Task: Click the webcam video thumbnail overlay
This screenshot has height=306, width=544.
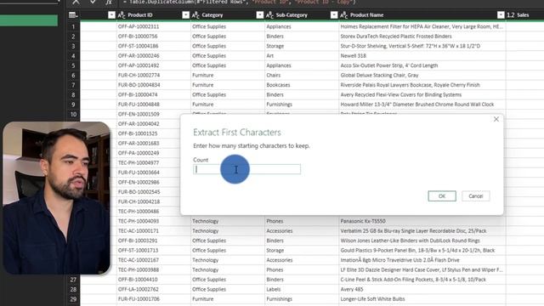Action: [x=57, y=198]
